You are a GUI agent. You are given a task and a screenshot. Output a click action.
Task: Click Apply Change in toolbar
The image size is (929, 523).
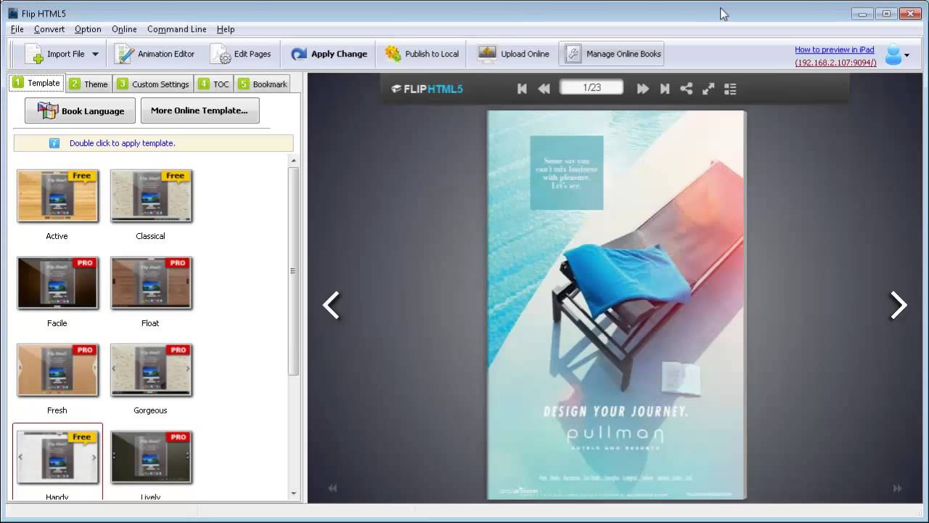[330, 54]
